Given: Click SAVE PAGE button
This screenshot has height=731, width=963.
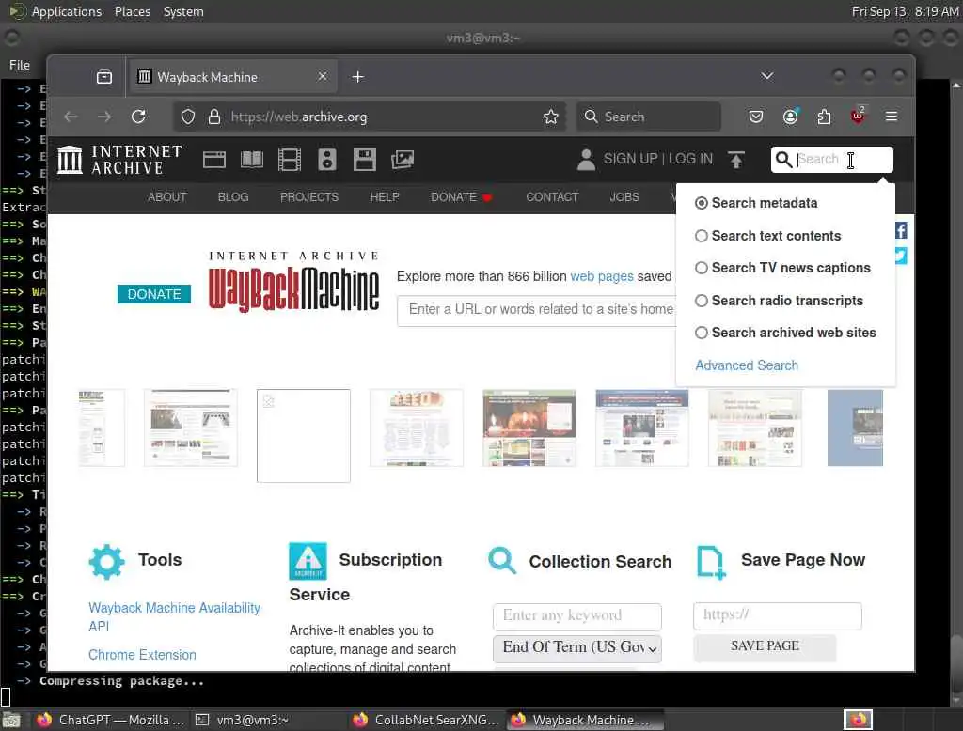Looking at the screenshot, I should coord(765,646).
